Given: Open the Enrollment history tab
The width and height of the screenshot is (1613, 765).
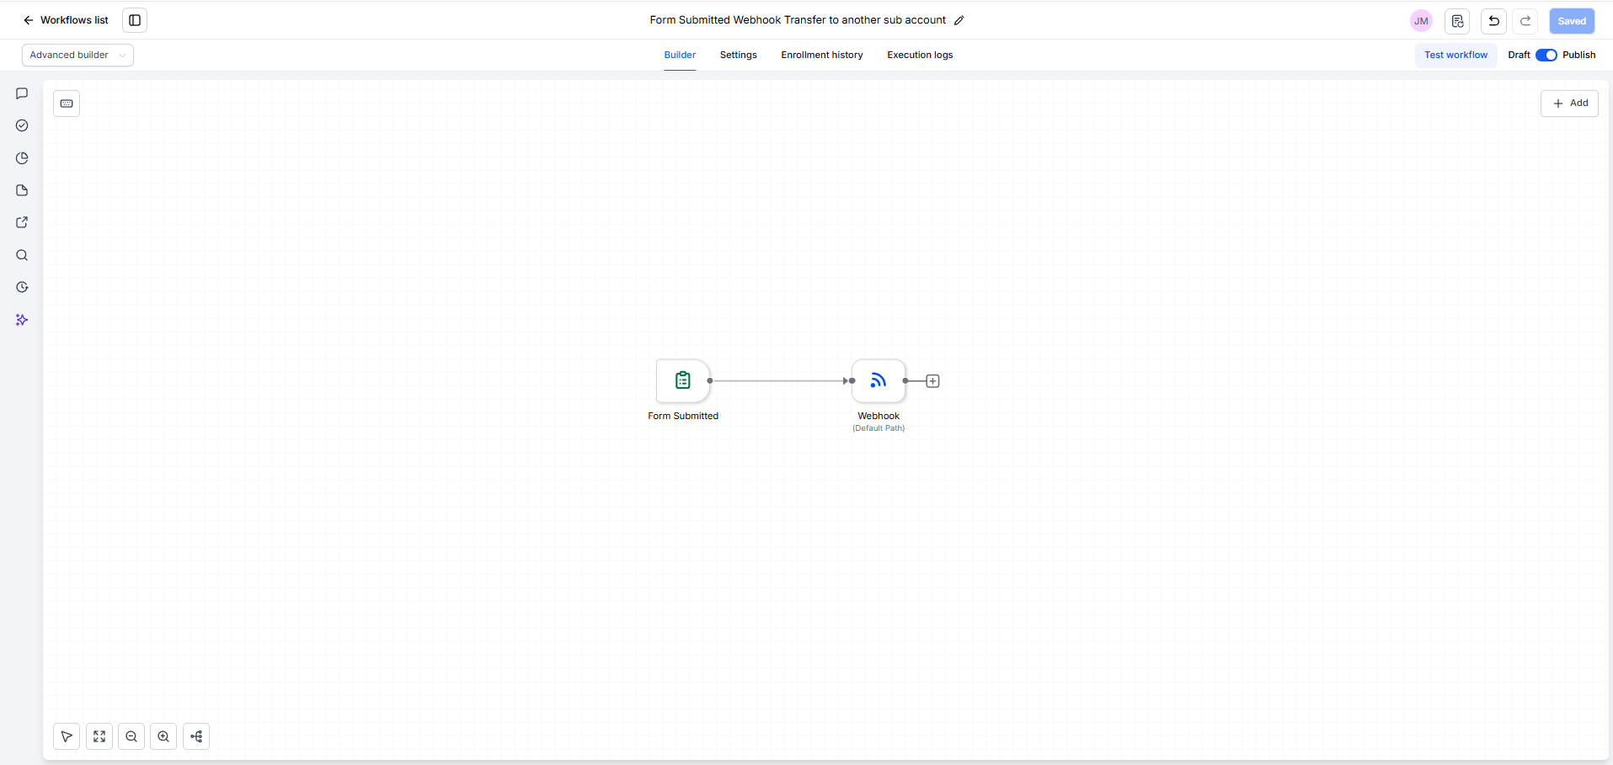Looking at the screenshot, I should pyautogui.click(x=822, y=55).
